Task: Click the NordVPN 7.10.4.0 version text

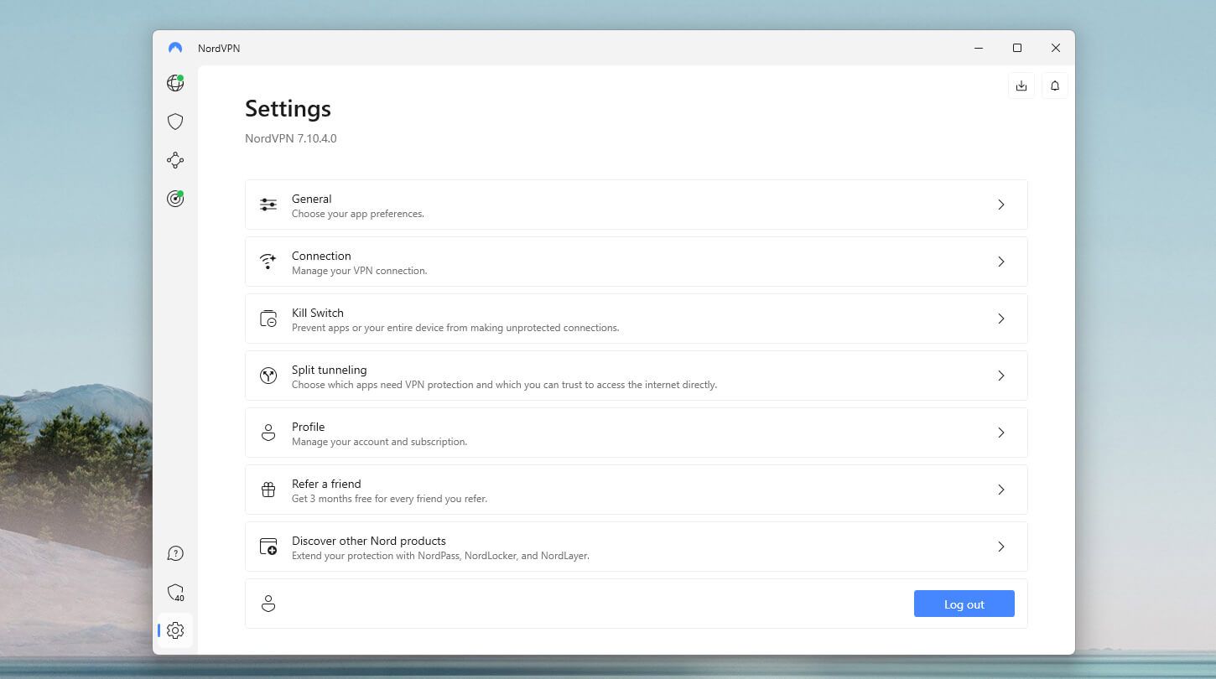Action: coord(291,138)
